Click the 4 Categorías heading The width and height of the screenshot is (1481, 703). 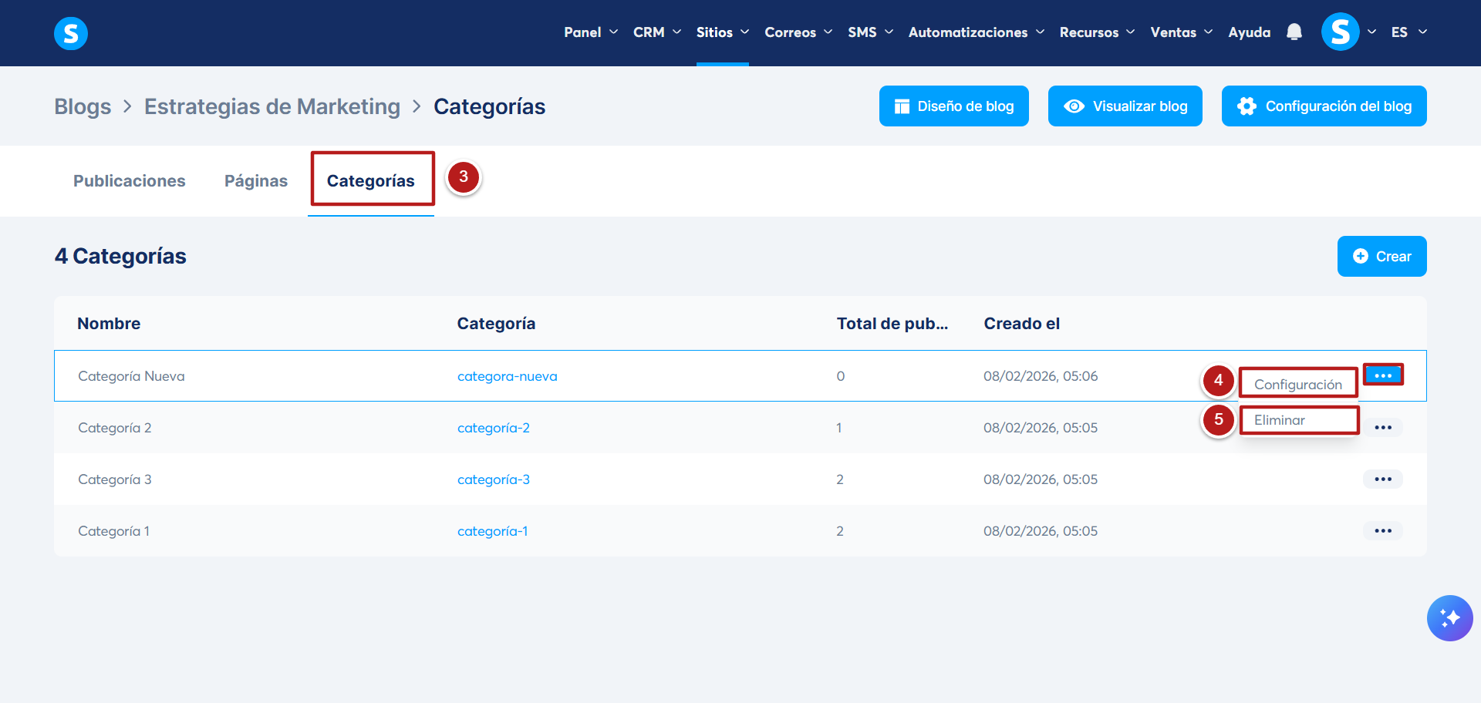120,256
